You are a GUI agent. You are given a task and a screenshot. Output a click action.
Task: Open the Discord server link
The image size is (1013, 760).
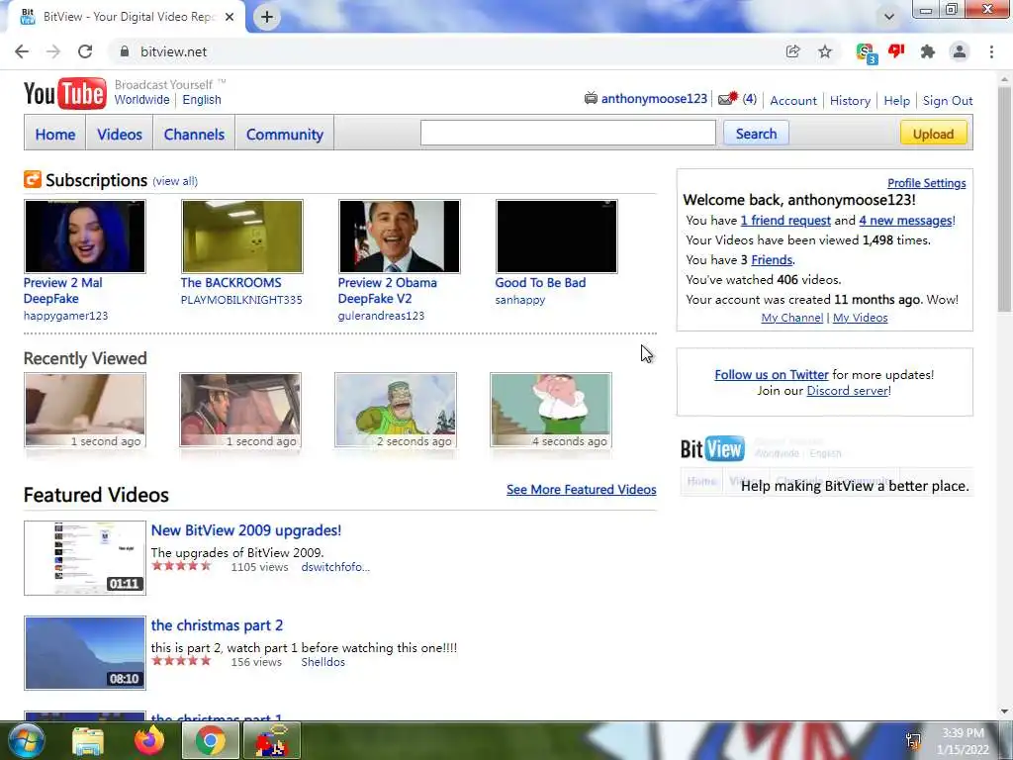(x=848, y=390)
